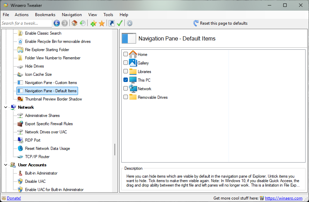The image size is (309, 202).
Task: Click the tree panel vertical scrollbar thumb
Action: point(115,150)
